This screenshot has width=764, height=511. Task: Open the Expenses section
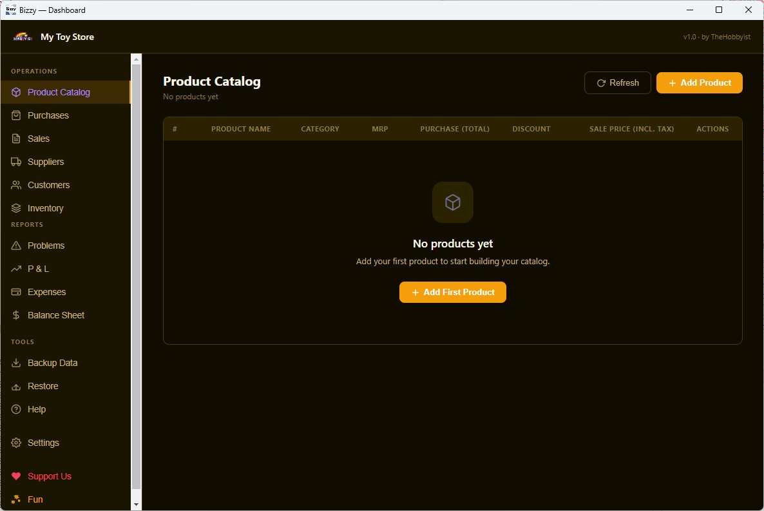45,292
